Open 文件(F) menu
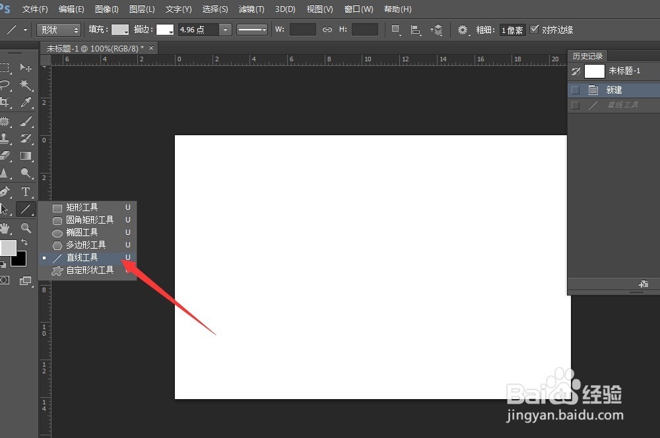This screenshot has height=438, width=660. point(35,9)
